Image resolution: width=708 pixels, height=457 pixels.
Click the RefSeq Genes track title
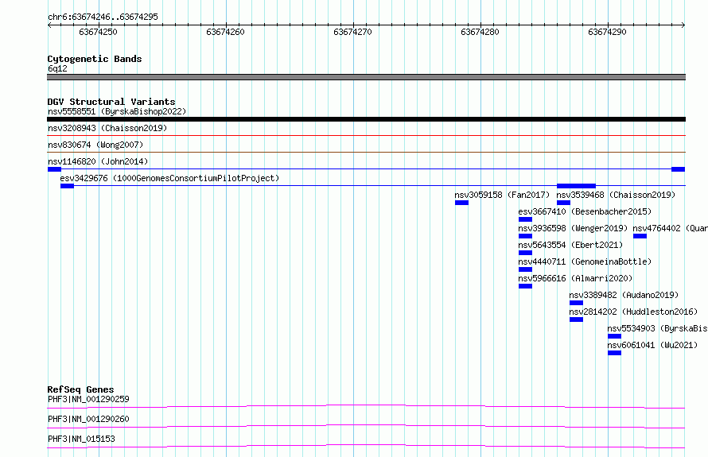[x=81, y=389]
